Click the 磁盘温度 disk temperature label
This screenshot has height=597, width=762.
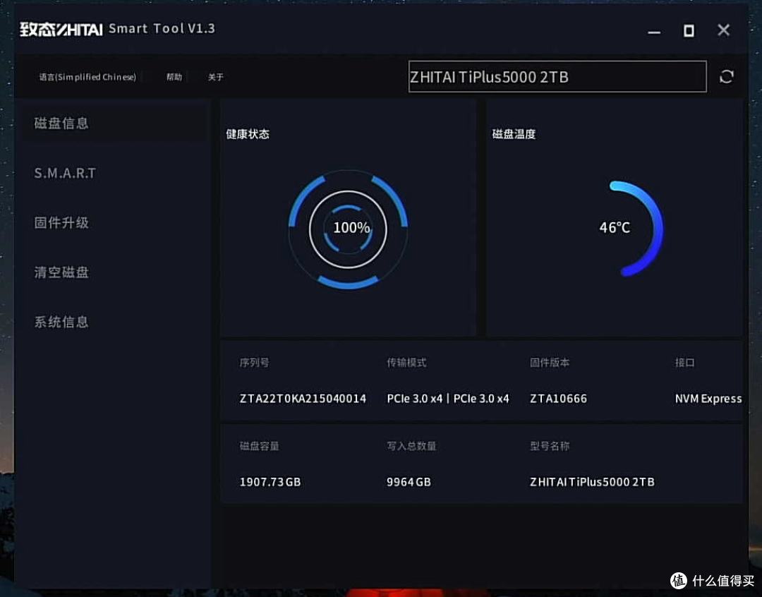pos(513,133)
